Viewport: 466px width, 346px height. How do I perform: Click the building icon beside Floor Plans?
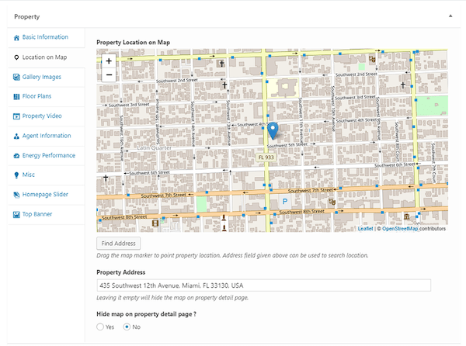coord(16,96)
